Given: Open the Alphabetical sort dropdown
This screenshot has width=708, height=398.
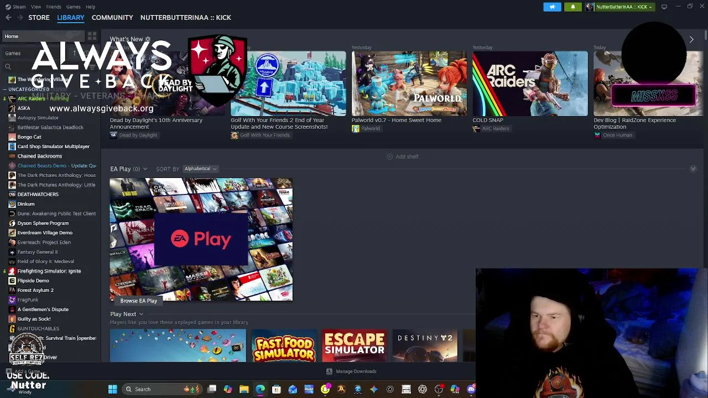Looking at the screenshot, I should tap(200, 169).
